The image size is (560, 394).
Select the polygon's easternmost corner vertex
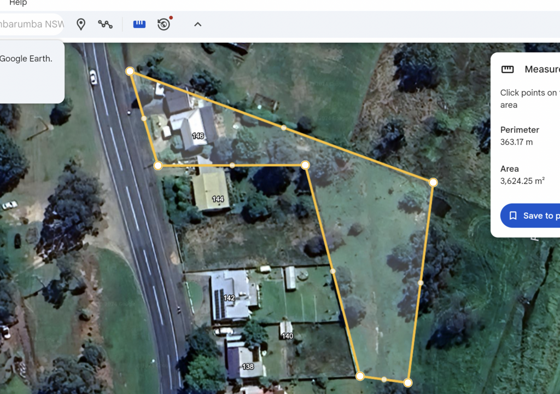(x=433, y=182)
